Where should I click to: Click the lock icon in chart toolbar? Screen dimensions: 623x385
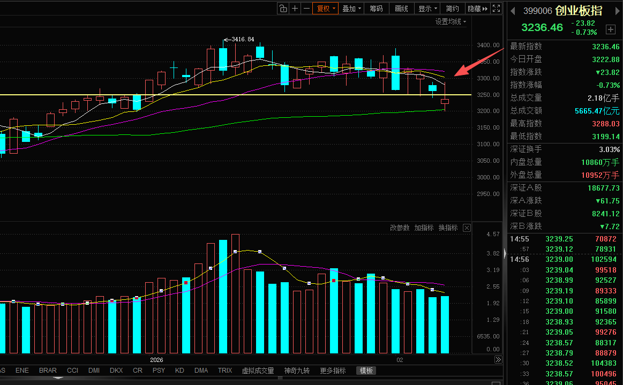(x=283, y=9)
